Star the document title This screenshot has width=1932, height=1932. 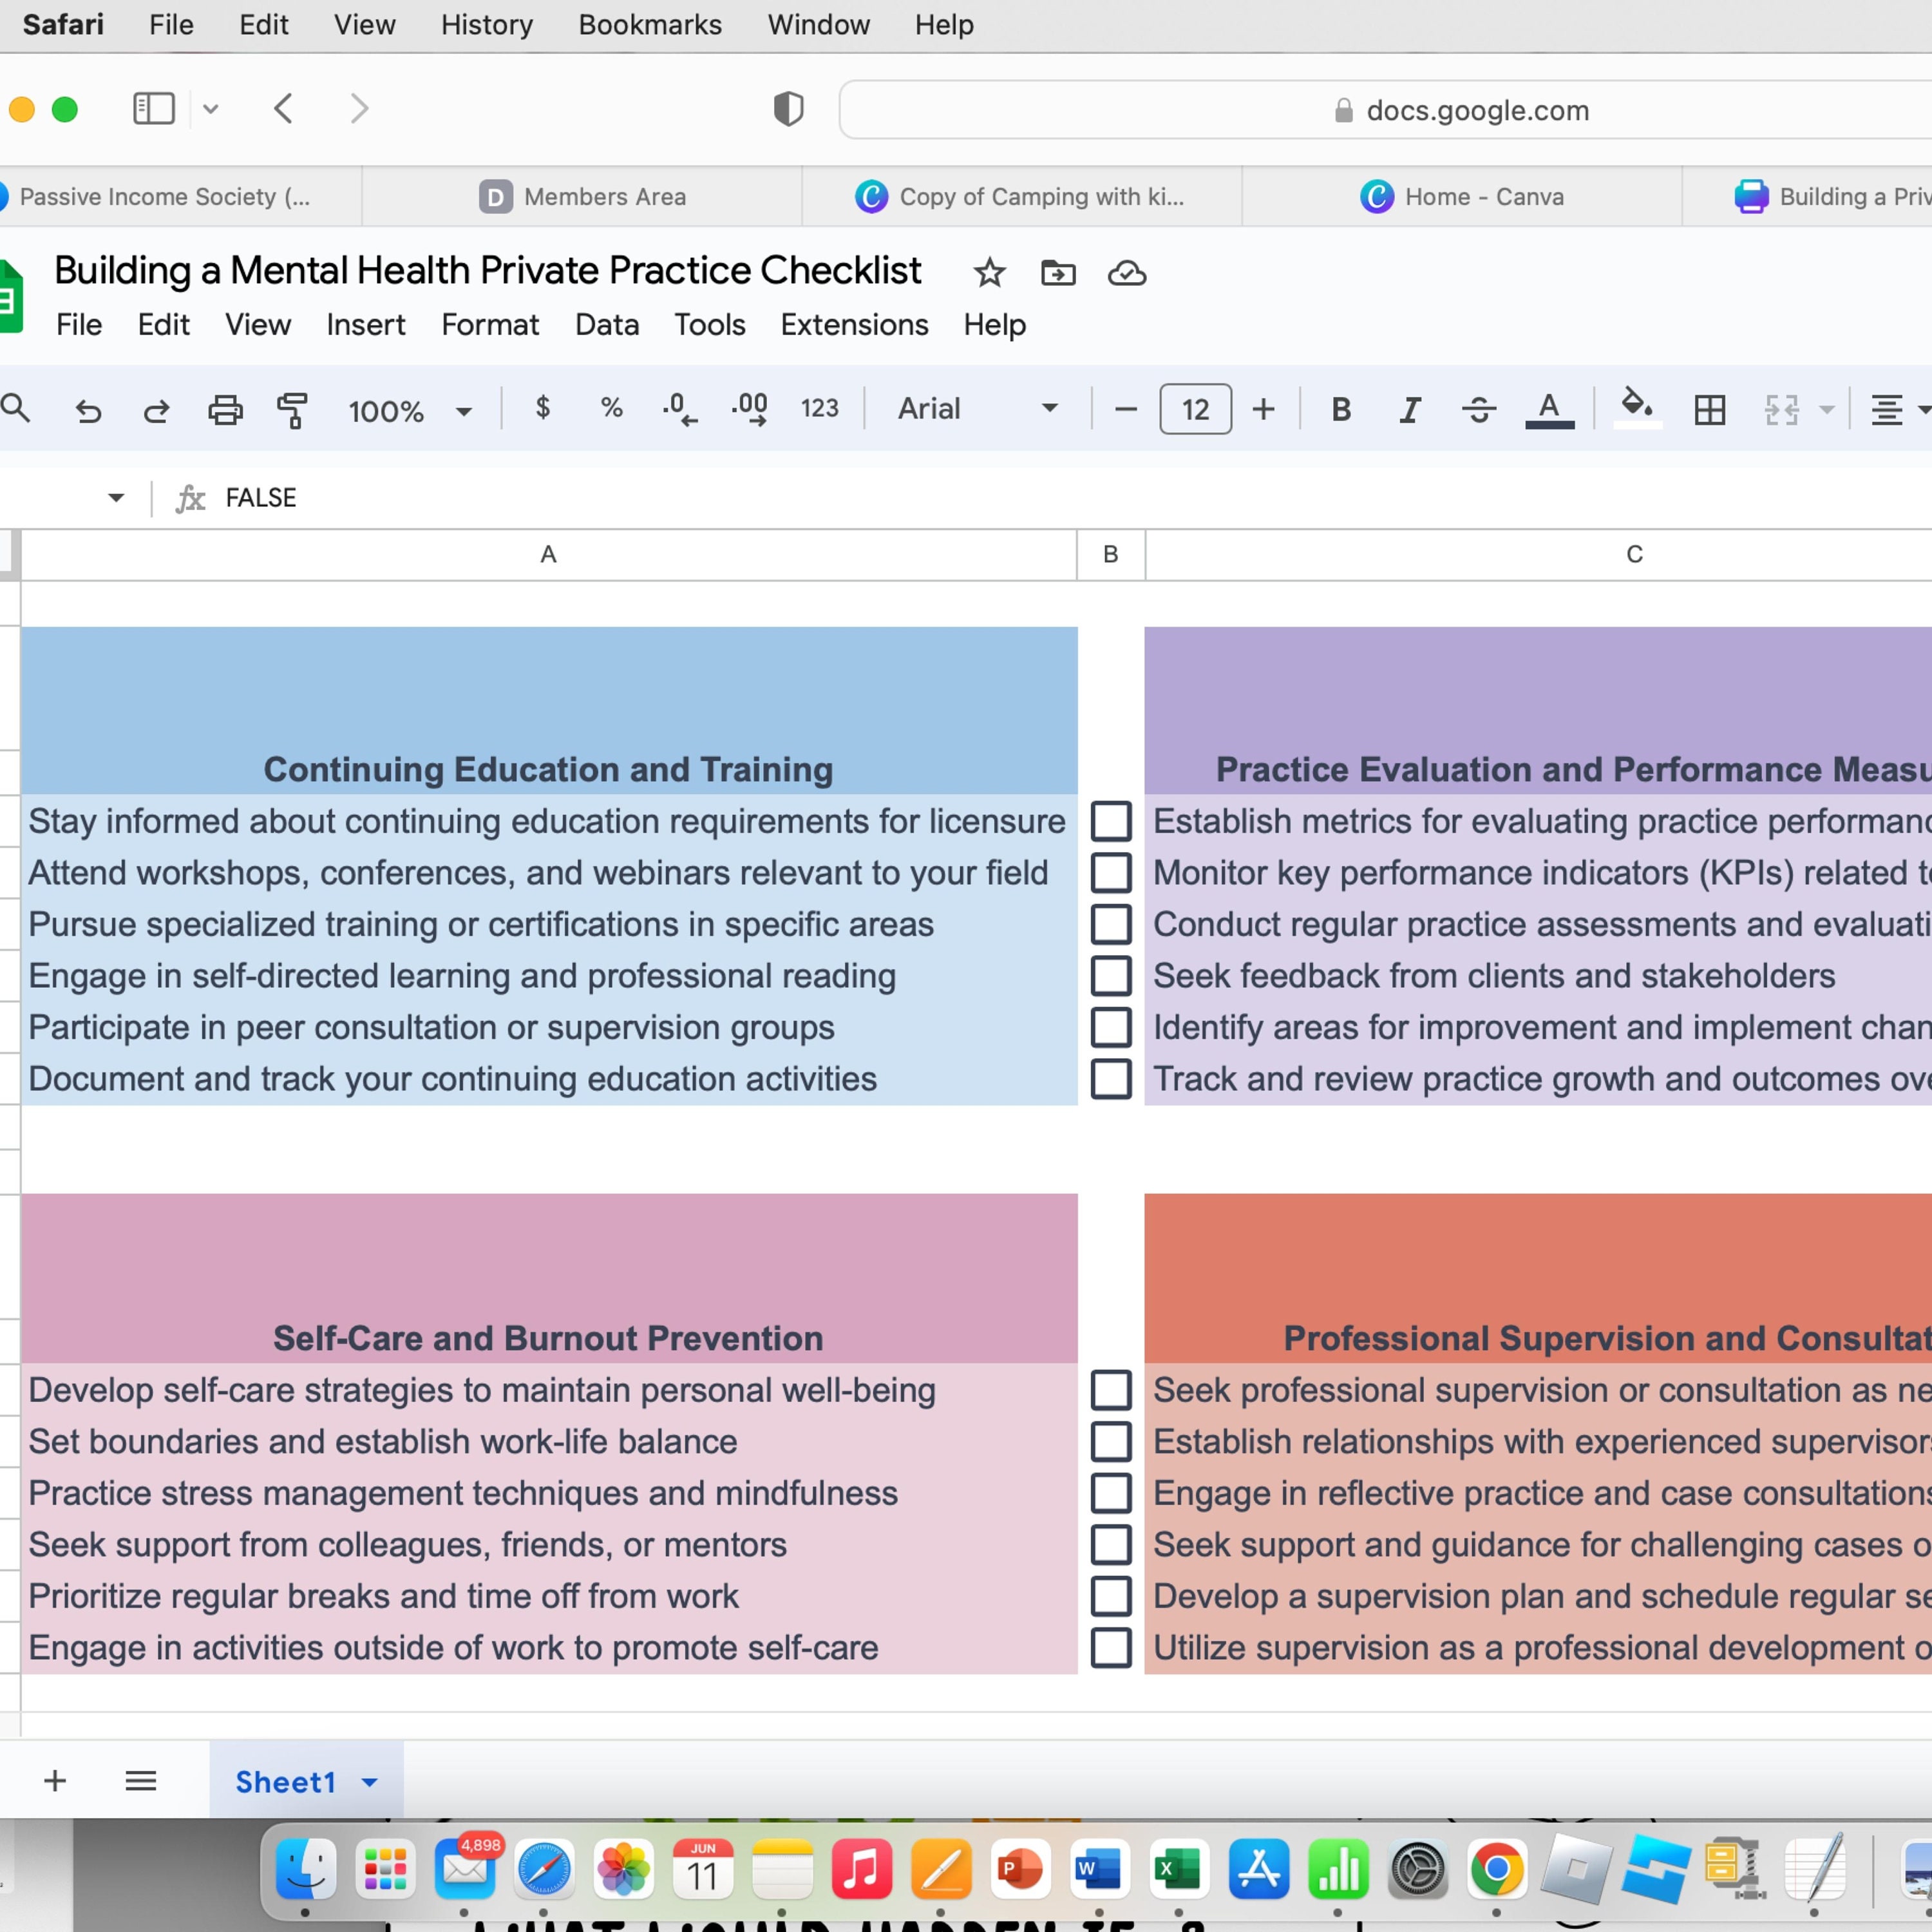(989, 272)
